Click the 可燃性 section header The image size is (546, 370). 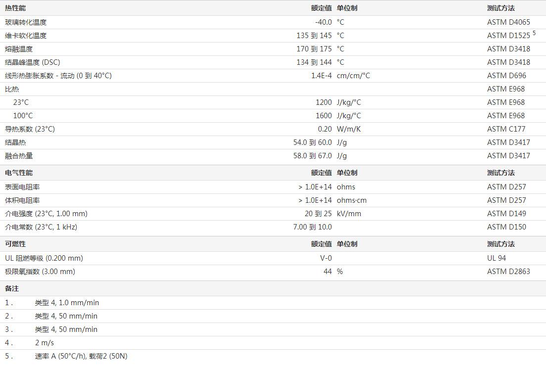15,244
